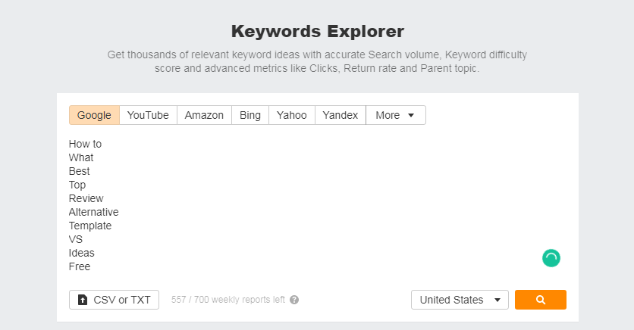Click the green Grammarly circle icon
Screen dimensions: 634x330
pos(551,258)
